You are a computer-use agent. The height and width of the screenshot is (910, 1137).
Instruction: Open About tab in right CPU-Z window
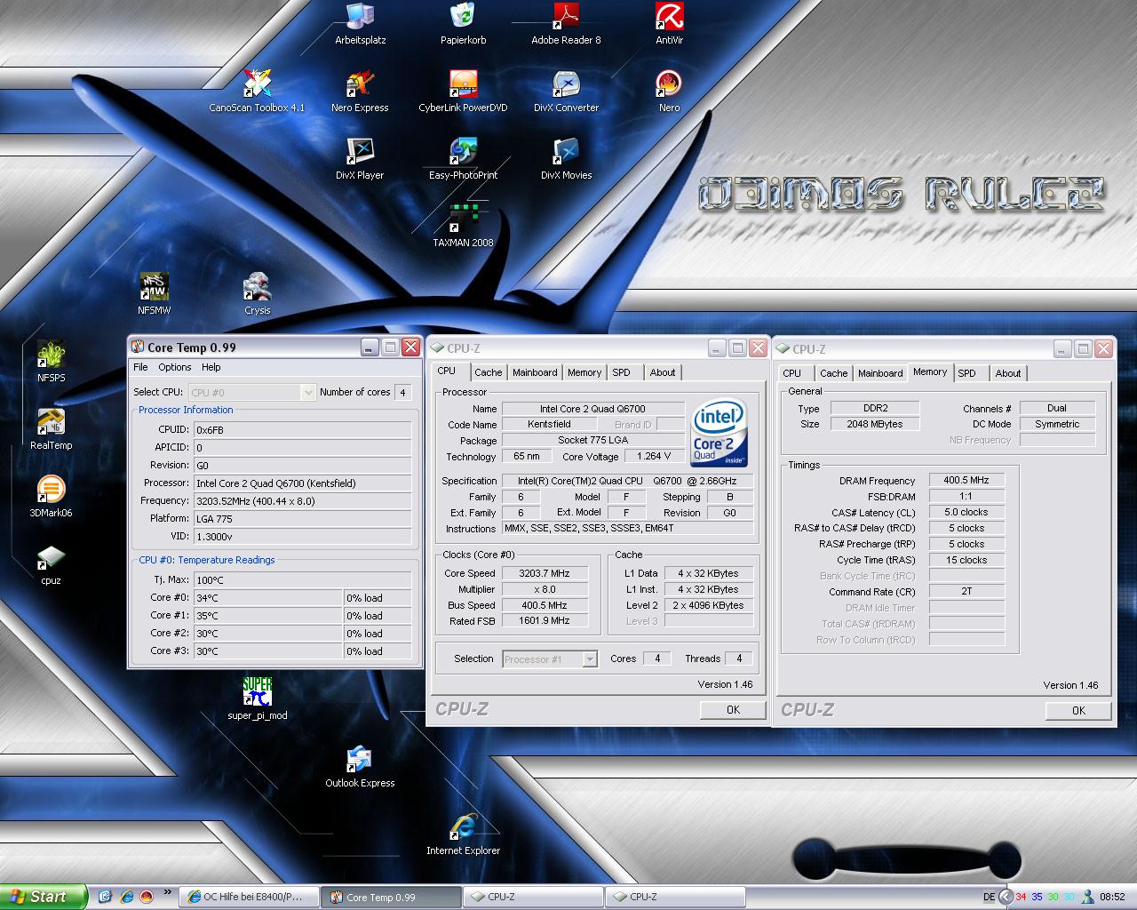click(1008, 373)
